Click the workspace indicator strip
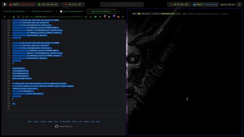244x137 pixels. click(122, 5)
